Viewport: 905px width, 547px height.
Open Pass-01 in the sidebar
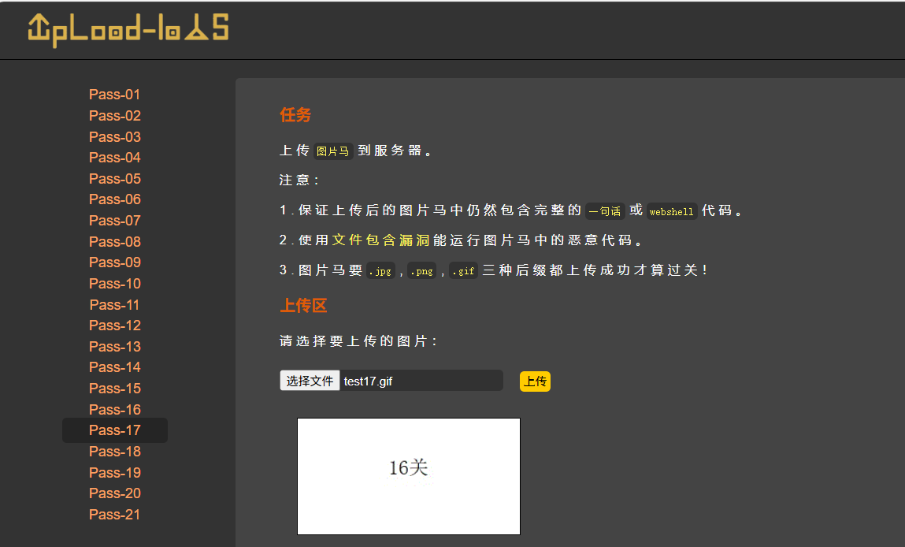[x=115, y=95]
